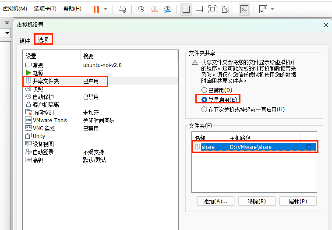The image size is (332, 230).
Task: Select the VNC 连接 settings row
Action: pos(100,128)
